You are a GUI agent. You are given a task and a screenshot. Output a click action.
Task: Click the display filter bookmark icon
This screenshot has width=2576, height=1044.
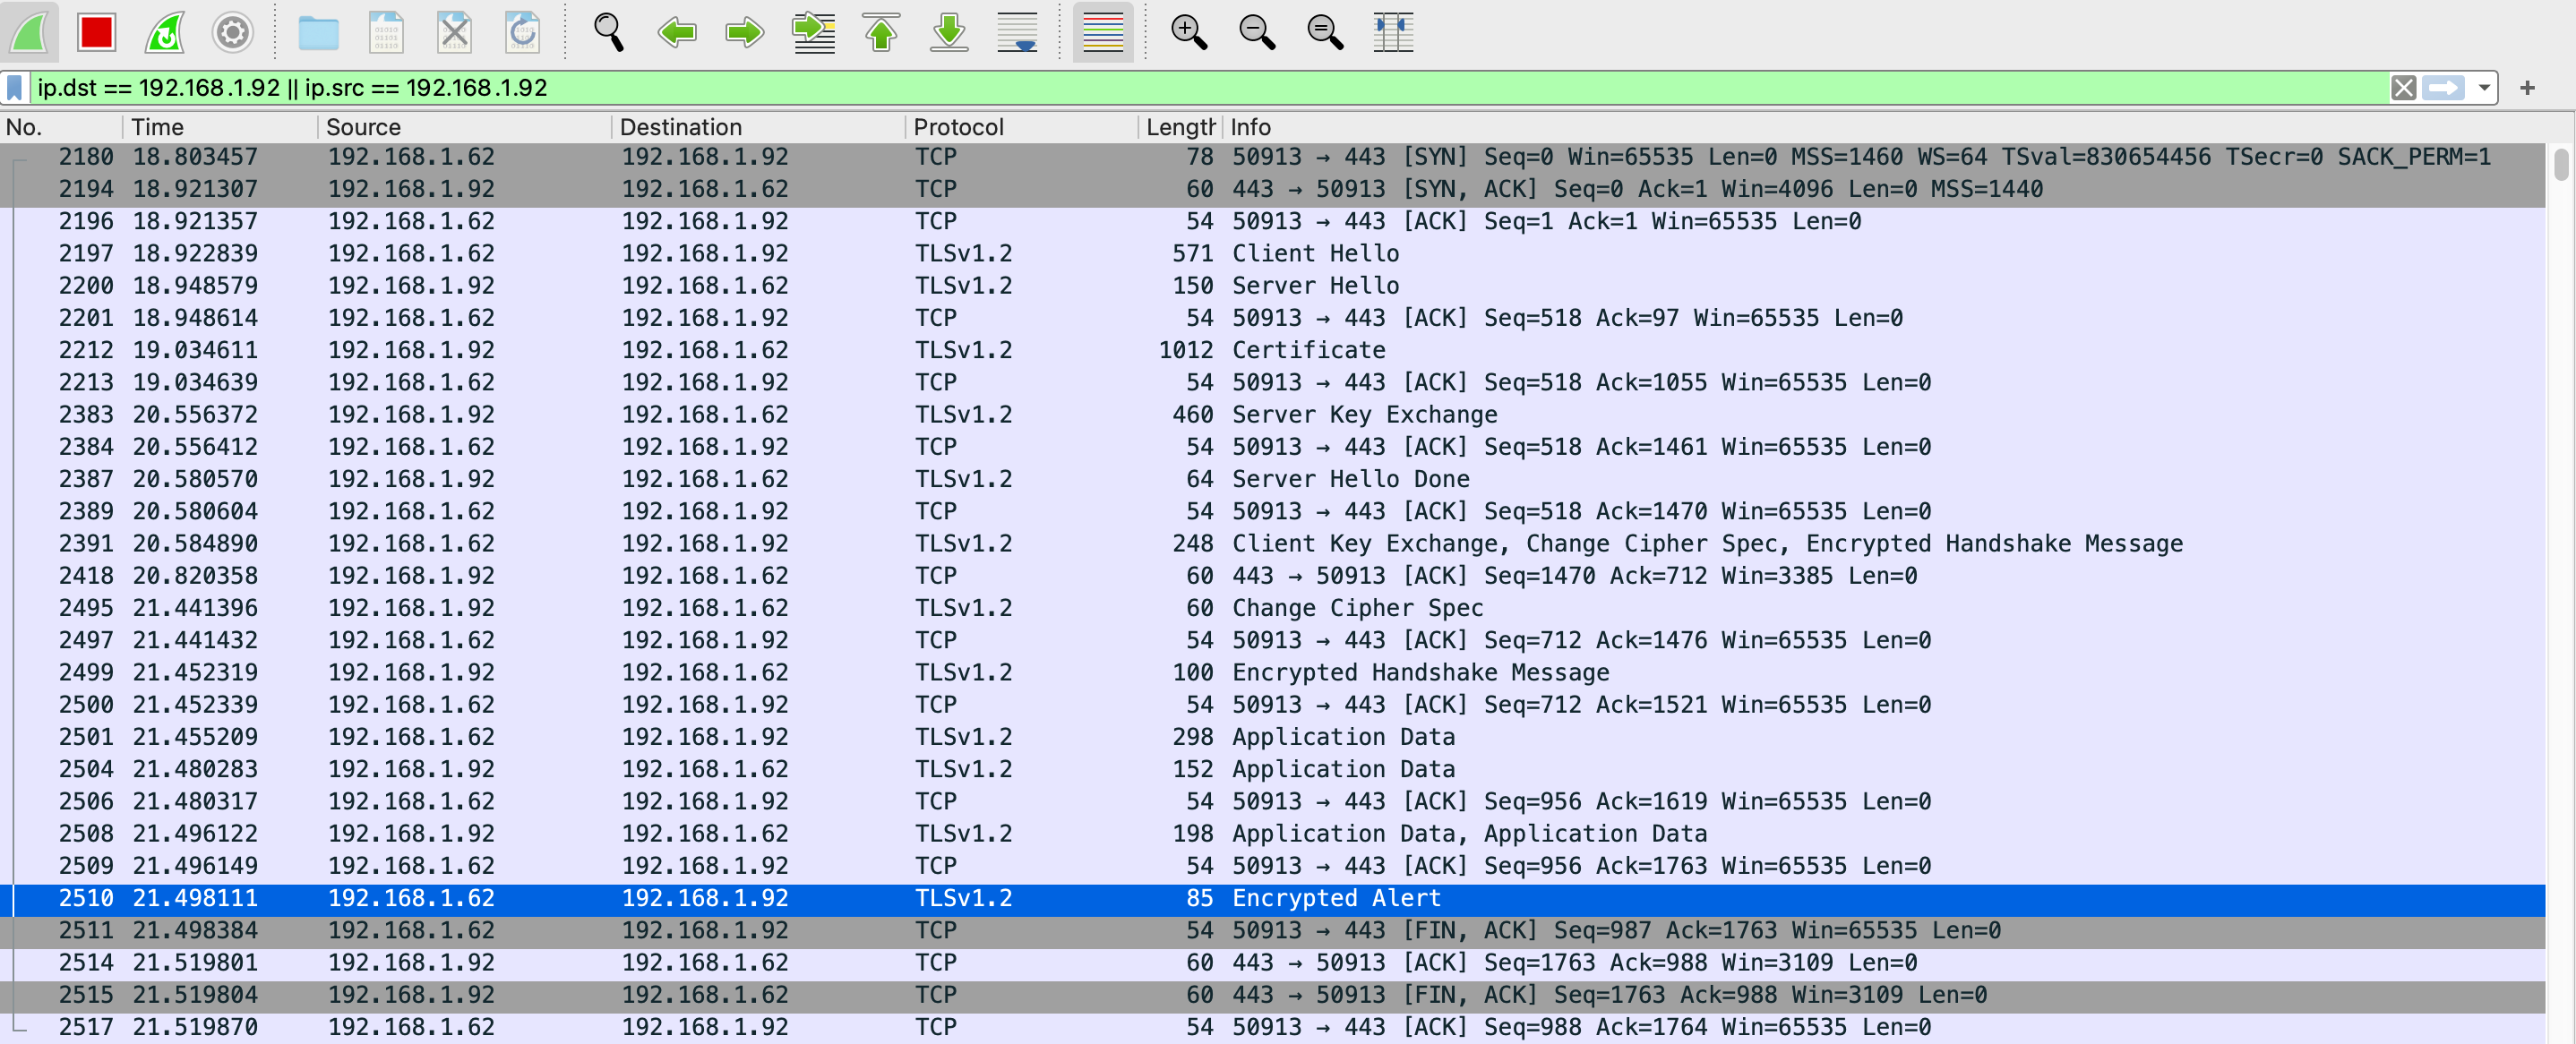click(x=15, y=88)
